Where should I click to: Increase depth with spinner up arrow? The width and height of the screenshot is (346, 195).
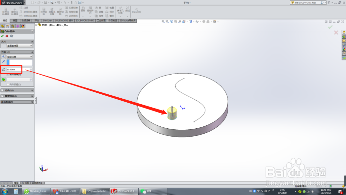(x=31, y=69)
